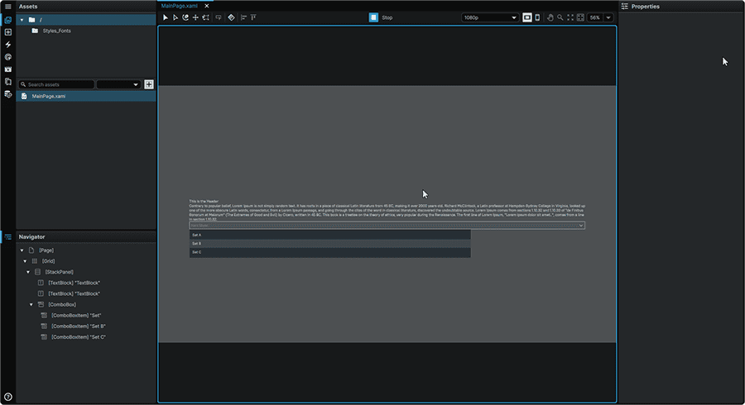Choose the Selection arrow tool
The image size is (745, 405).
coord(166,17)
